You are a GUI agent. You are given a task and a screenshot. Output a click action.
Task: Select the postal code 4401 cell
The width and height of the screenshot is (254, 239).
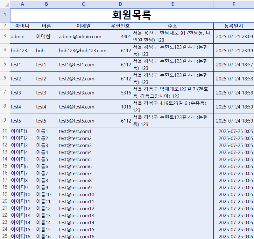click(120, 36)
